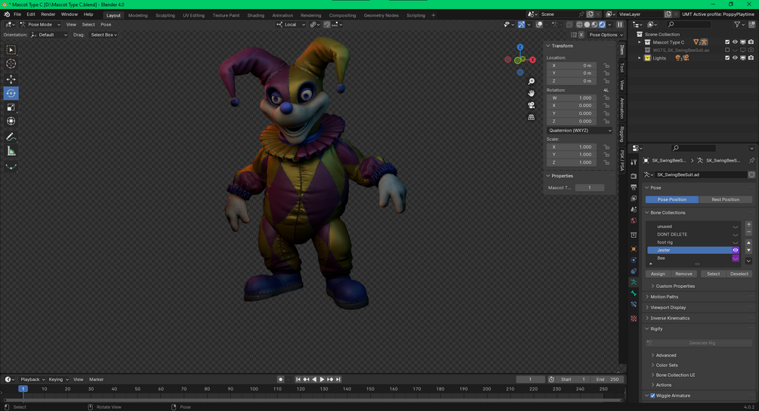
Task: Open Quaternion (WXYZ) rotation mode dropdown
Action: click(x=579, y=130)
